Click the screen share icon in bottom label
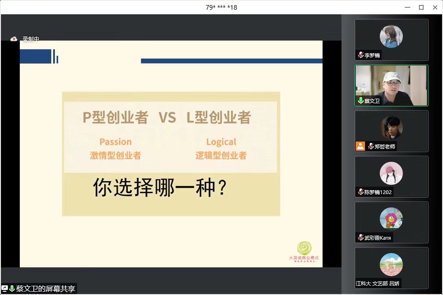 pyautogui.click(x=5, y=289)
